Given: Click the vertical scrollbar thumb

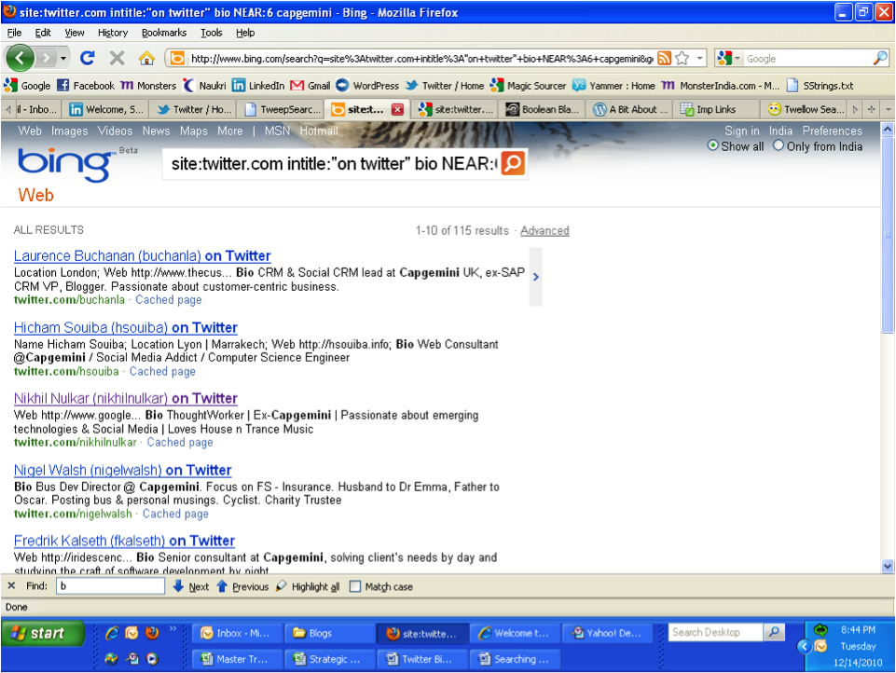Looking at the screenshot, I should coord(887,234).
